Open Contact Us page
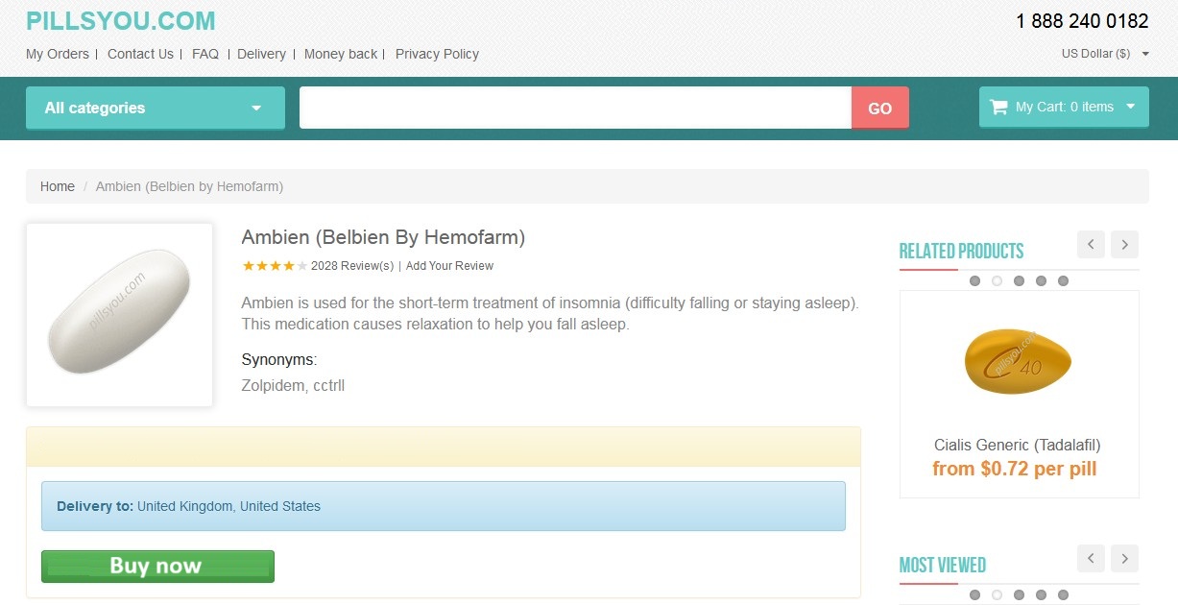The width and height of the screenshot is (1178, 605). tap(140, 54)
